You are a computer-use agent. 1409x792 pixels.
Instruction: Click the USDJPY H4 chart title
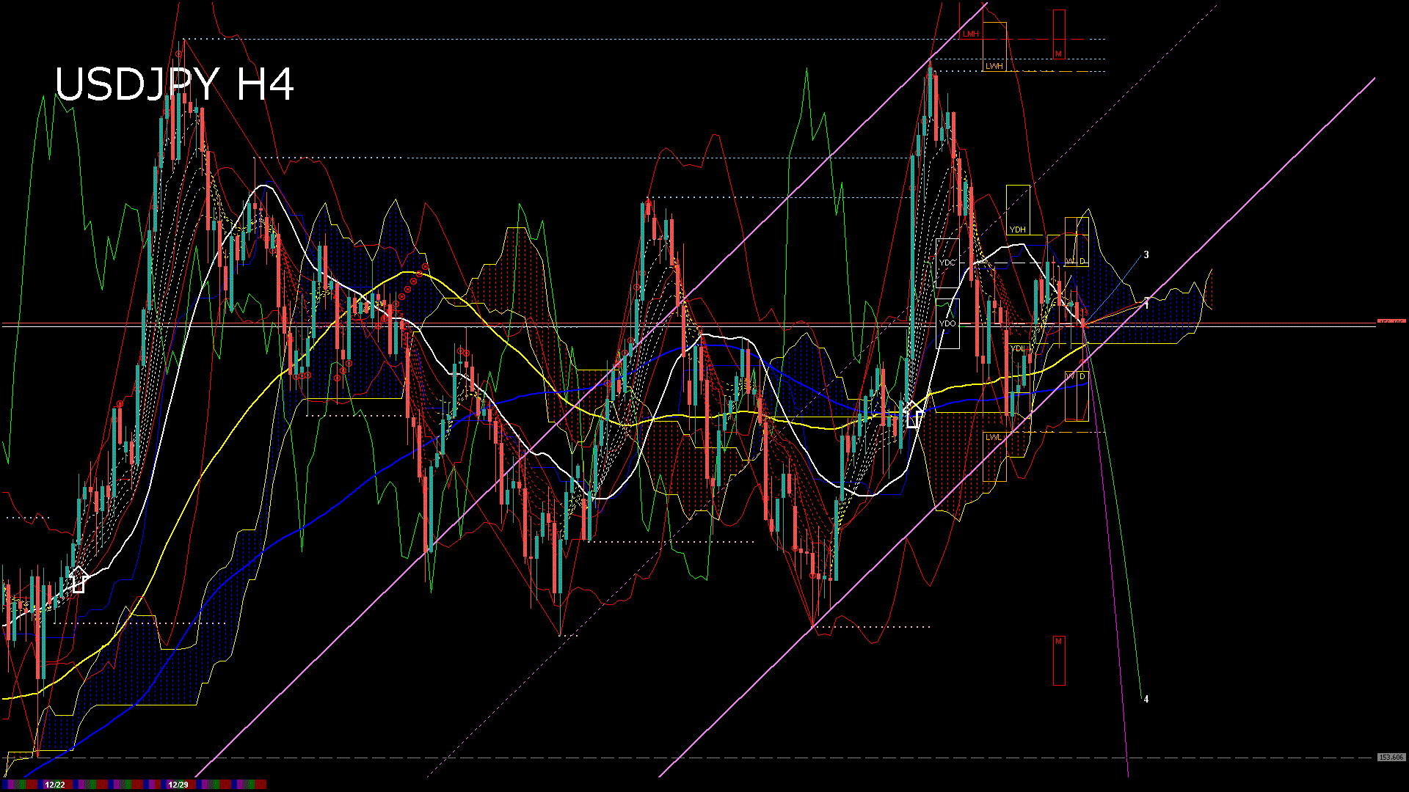click(x=175, y=84)
